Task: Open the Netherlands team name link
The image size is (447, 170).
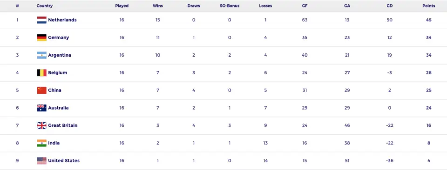Action: (62, 20)
